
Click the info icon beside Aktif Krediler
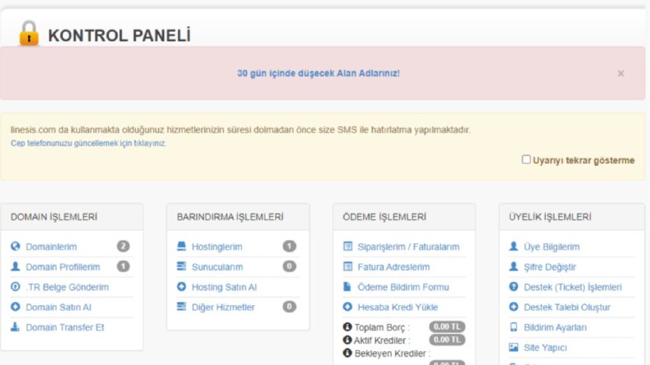pos(348,340)
